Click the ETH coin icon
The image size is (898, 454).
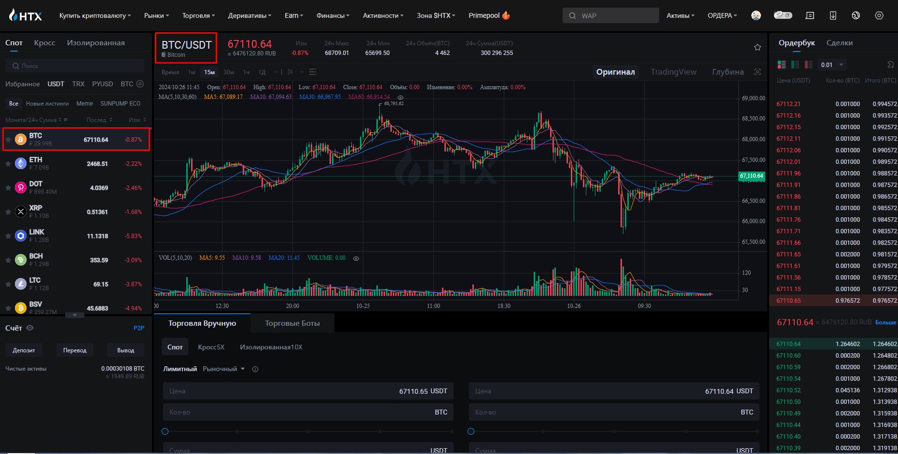[x=20, y=164]
